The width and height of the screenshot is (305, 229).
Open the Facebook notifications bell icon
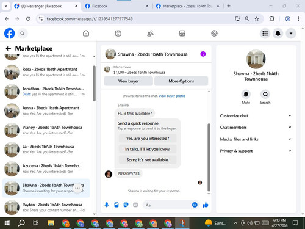(278, 34)
